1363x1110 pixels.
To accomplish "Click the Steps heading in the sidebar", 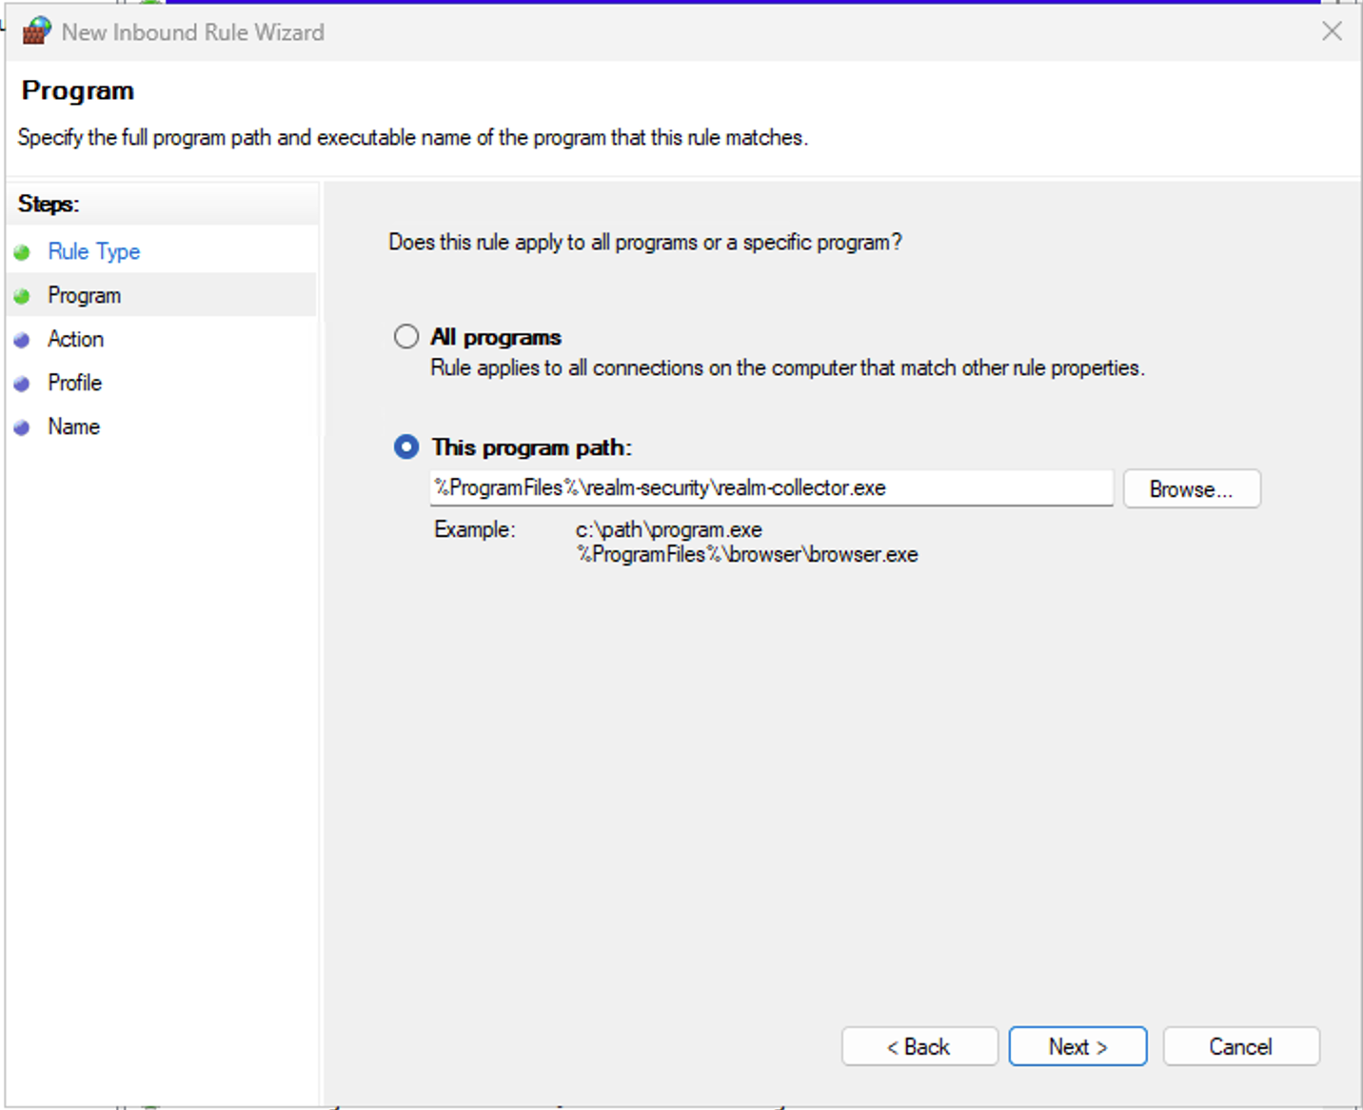I will pos(49,203).
